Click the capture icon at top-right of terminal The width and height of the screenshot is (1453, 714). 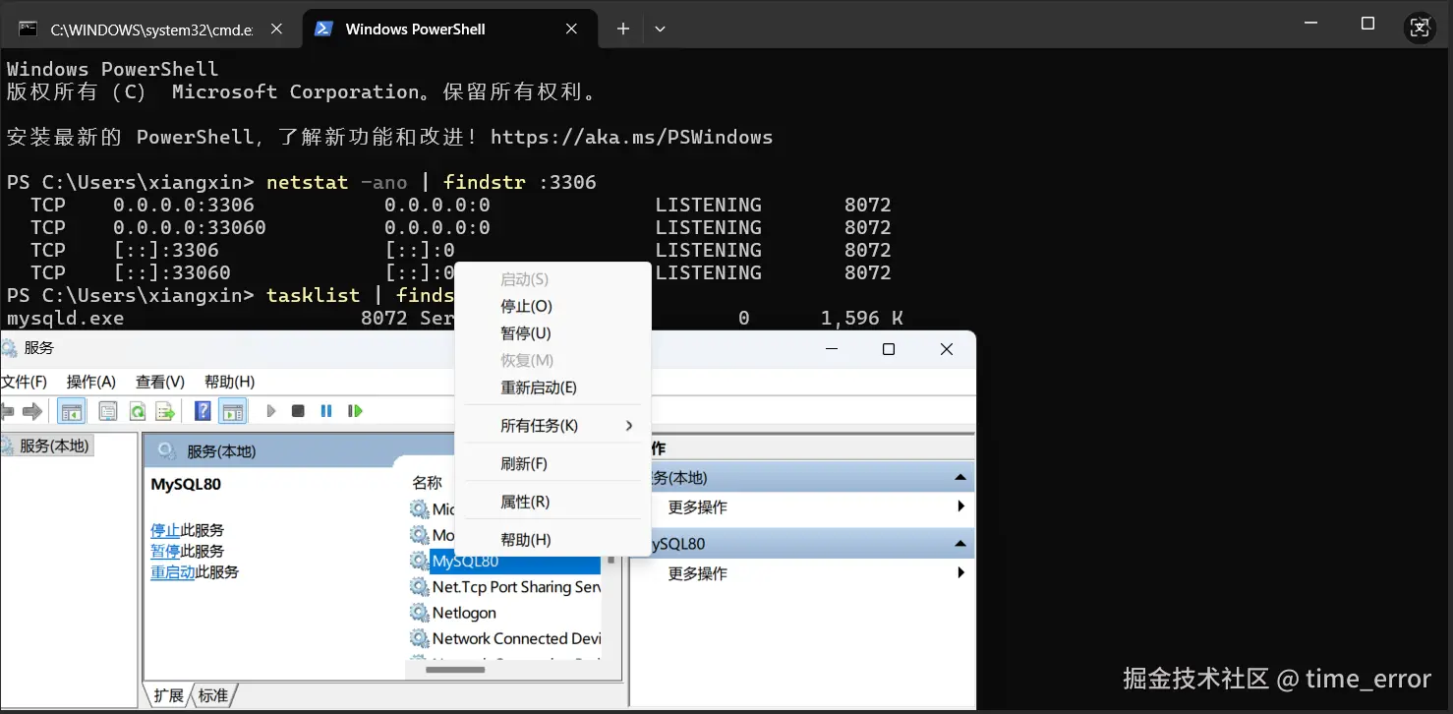pyautogui.click(x=1420, y=28)
